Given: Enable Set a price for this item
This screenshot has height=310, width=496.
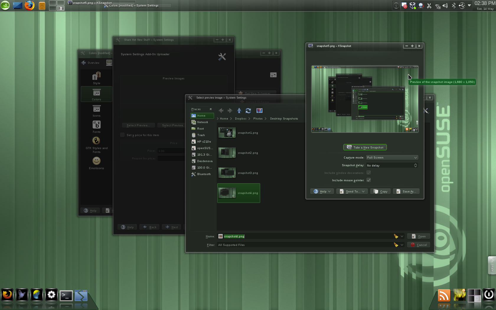Looking at the screenshot, I should [122, 135].
